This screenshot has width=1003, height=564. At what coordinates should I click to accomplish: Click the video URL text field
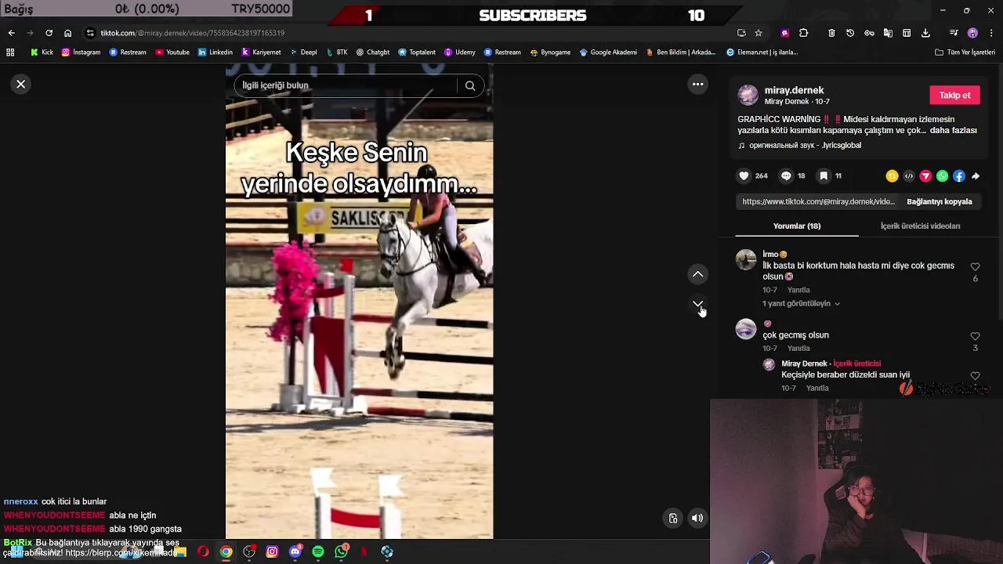(x=818, y=201)
